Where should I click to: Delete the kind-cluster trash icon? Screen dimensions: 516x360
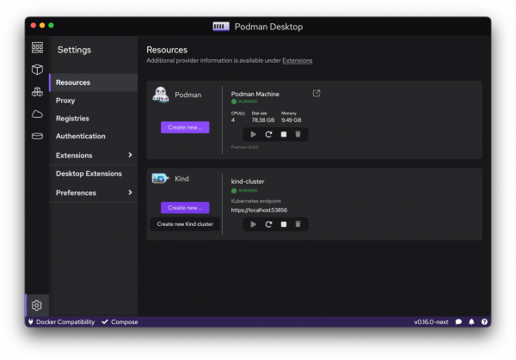(x=298, y=224)
